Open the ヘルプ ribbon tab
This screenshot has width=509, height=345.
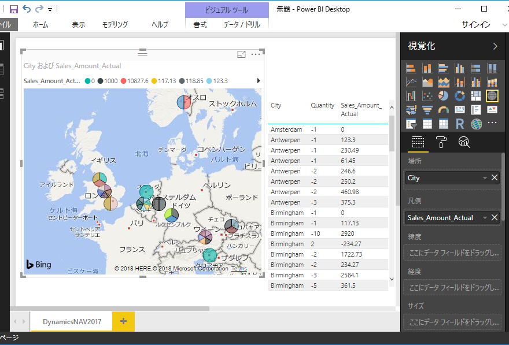(x=160, y=25)
